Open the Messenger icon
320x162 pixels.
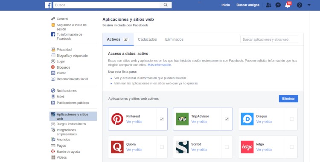click(x=278, y=5)
